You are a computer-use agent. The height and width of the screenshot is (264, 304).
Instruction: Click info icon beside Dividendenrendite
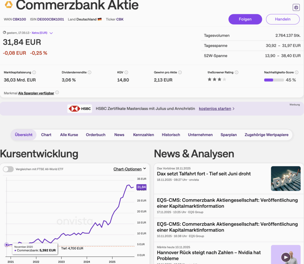tap(89, 72)
